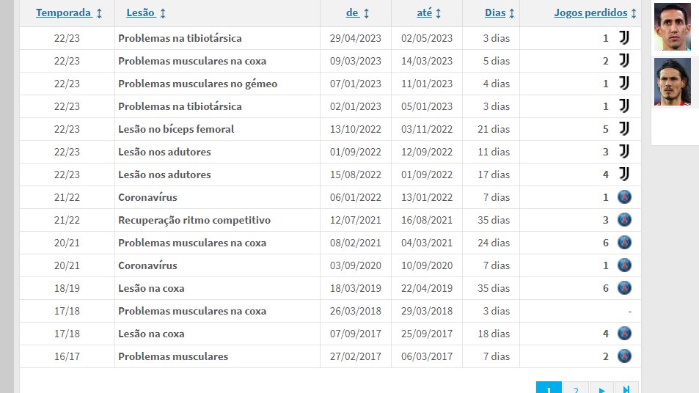Click Juventus crest in 02/01/2023 injury row
The width and height of the screenshot is (699, 393).
point(624,106)
